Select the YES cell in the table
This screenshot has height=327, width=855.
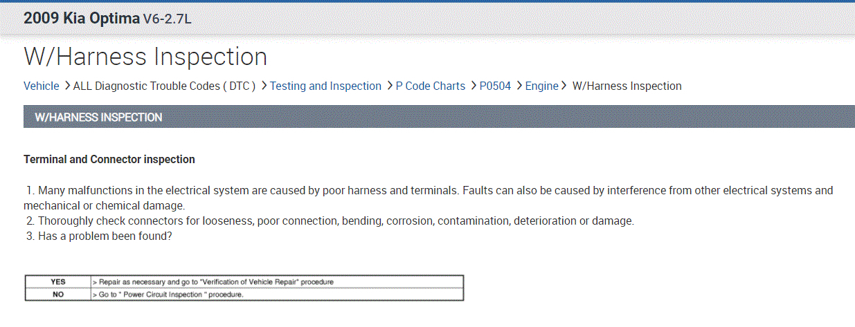[58, 282]
